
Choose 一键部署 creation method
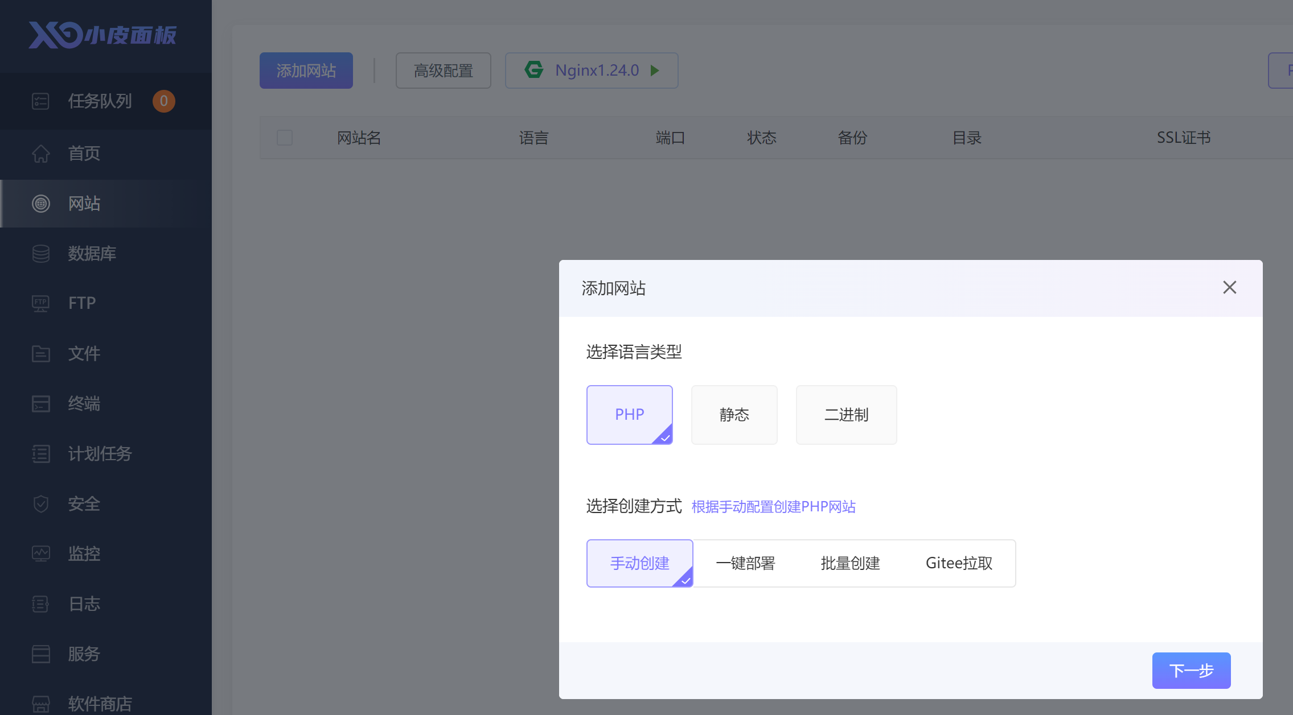click(x=745, y=563)
